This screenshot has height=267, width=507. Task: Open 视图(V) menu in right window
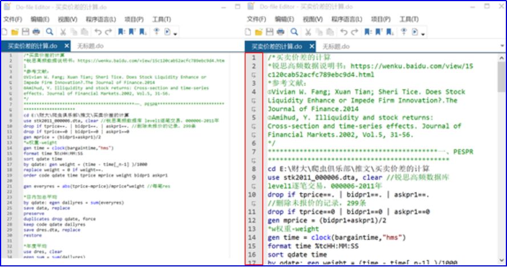(x=313, y=19)
